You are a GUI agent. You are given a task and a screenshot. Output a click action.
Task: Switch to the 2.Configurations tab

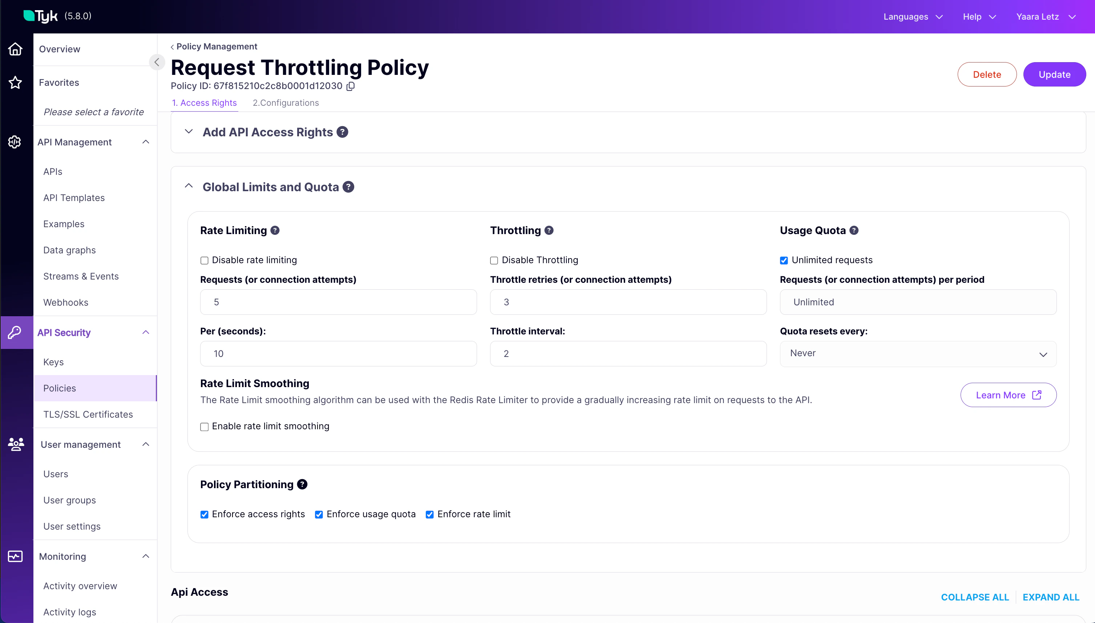tap(286, 103)
